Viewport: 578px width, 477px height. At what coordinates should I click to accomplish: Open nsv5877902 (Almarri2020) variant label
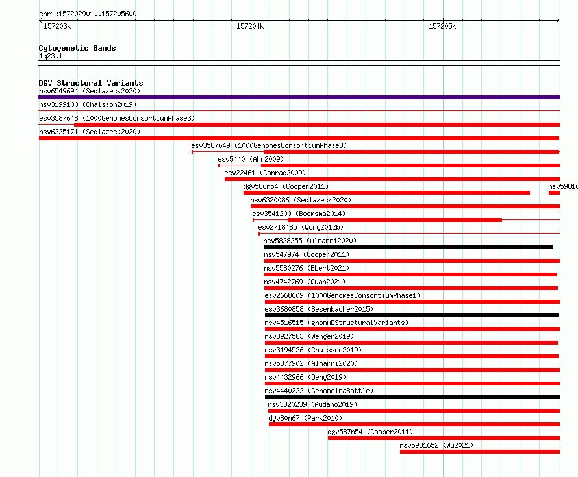pos(311,363)
